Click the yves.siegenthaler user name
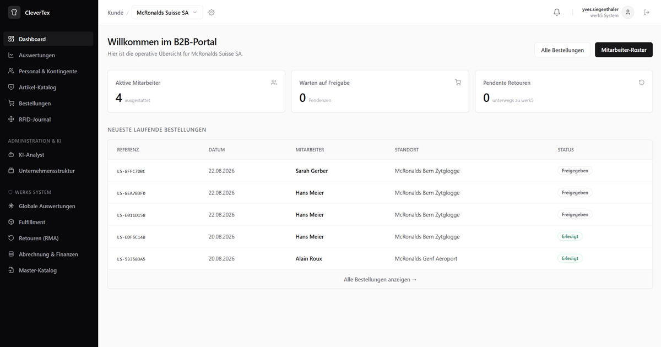Viewport: 661px width, 347px height. pyautogui.click(x=600, y=9)
